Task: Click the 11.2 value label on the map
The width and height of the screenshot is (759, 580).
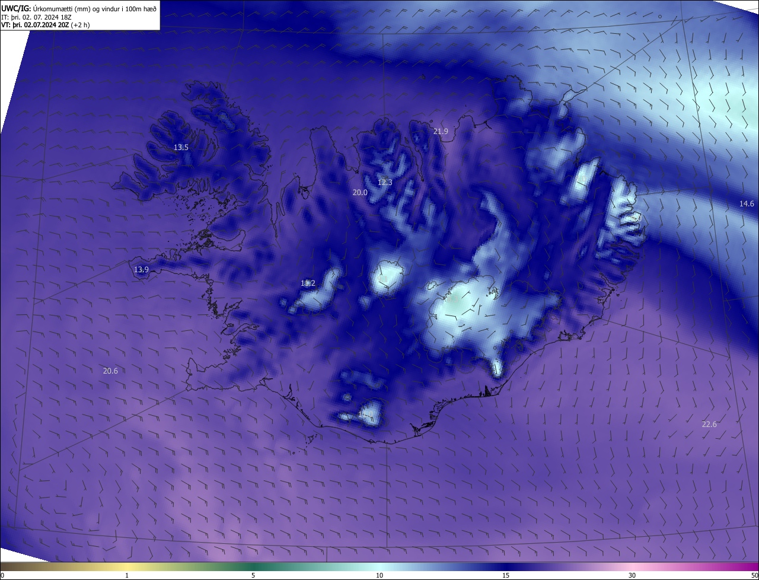Action: pos(308,283)
